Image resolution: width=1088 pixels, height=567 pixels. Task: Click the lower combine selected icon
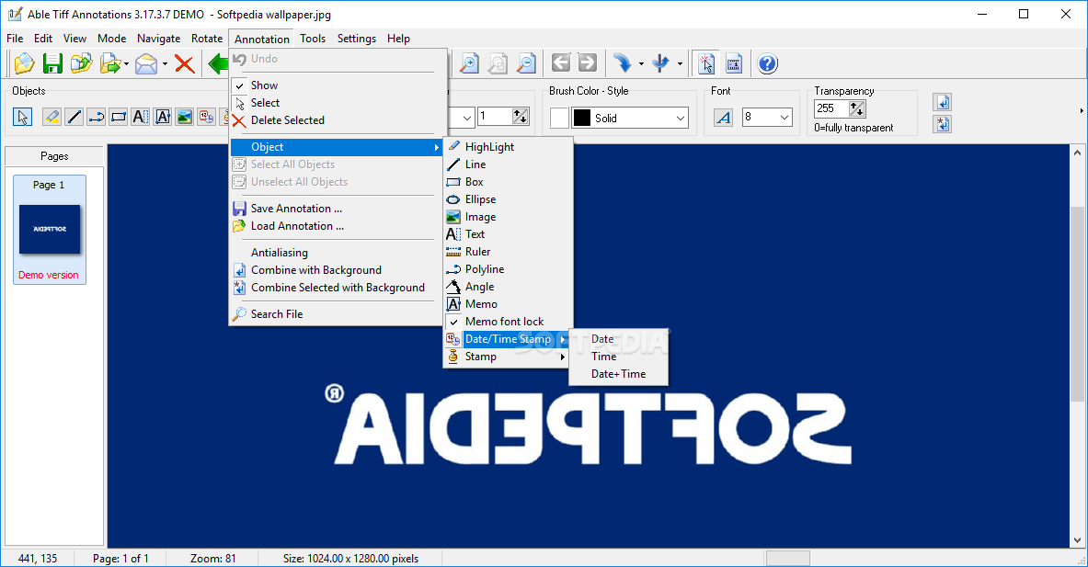pyautogui.click(x=943, y=124)
